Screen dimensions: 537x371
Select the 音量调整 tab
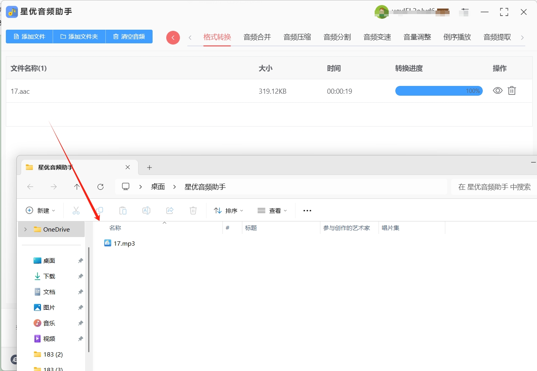pyautogui.click(x=417, y=37)
